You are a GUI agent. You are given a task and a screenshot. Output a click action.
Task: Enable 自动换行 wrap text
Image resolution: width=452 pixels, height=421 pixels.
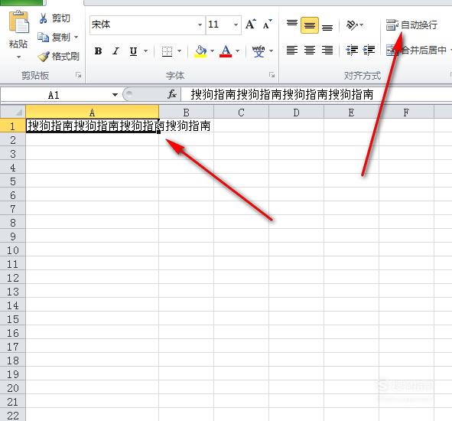pyautogui.click(x=411, y=25)
